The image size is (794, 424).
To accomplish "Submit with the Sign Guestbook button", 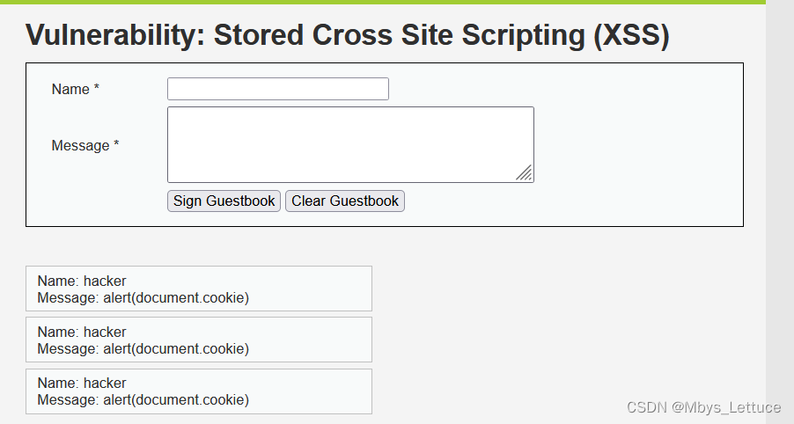I will click(x=224, y=201).
